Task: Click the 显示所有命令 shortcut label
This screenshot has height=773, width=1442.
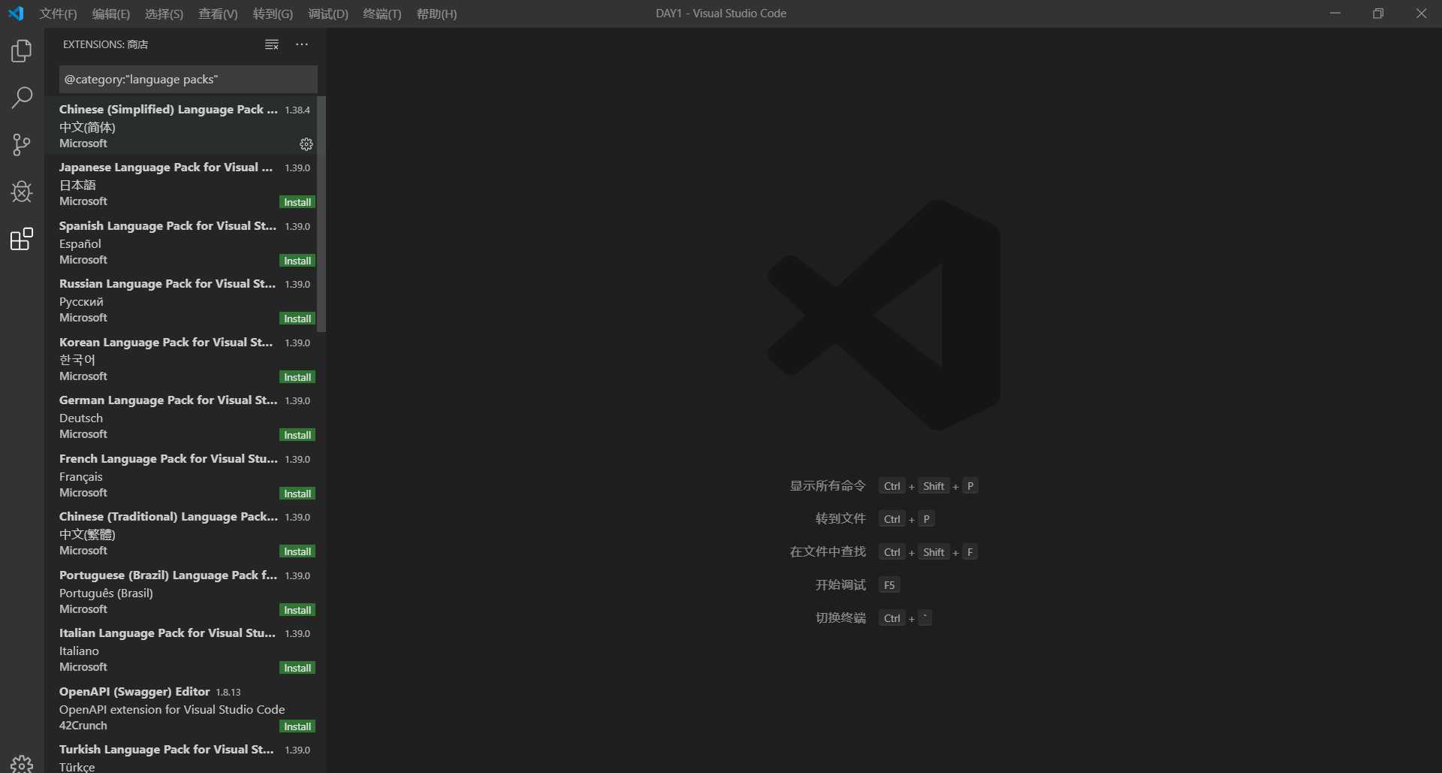Action: pyautogui.click(x=828, y=486)
